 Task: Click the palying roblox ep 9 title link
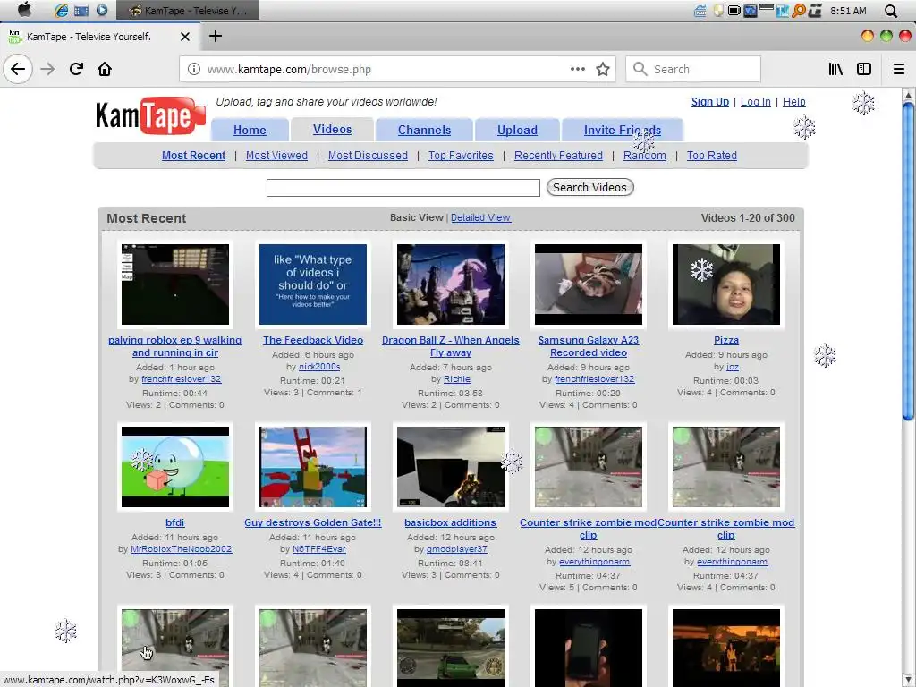[175, 346]
